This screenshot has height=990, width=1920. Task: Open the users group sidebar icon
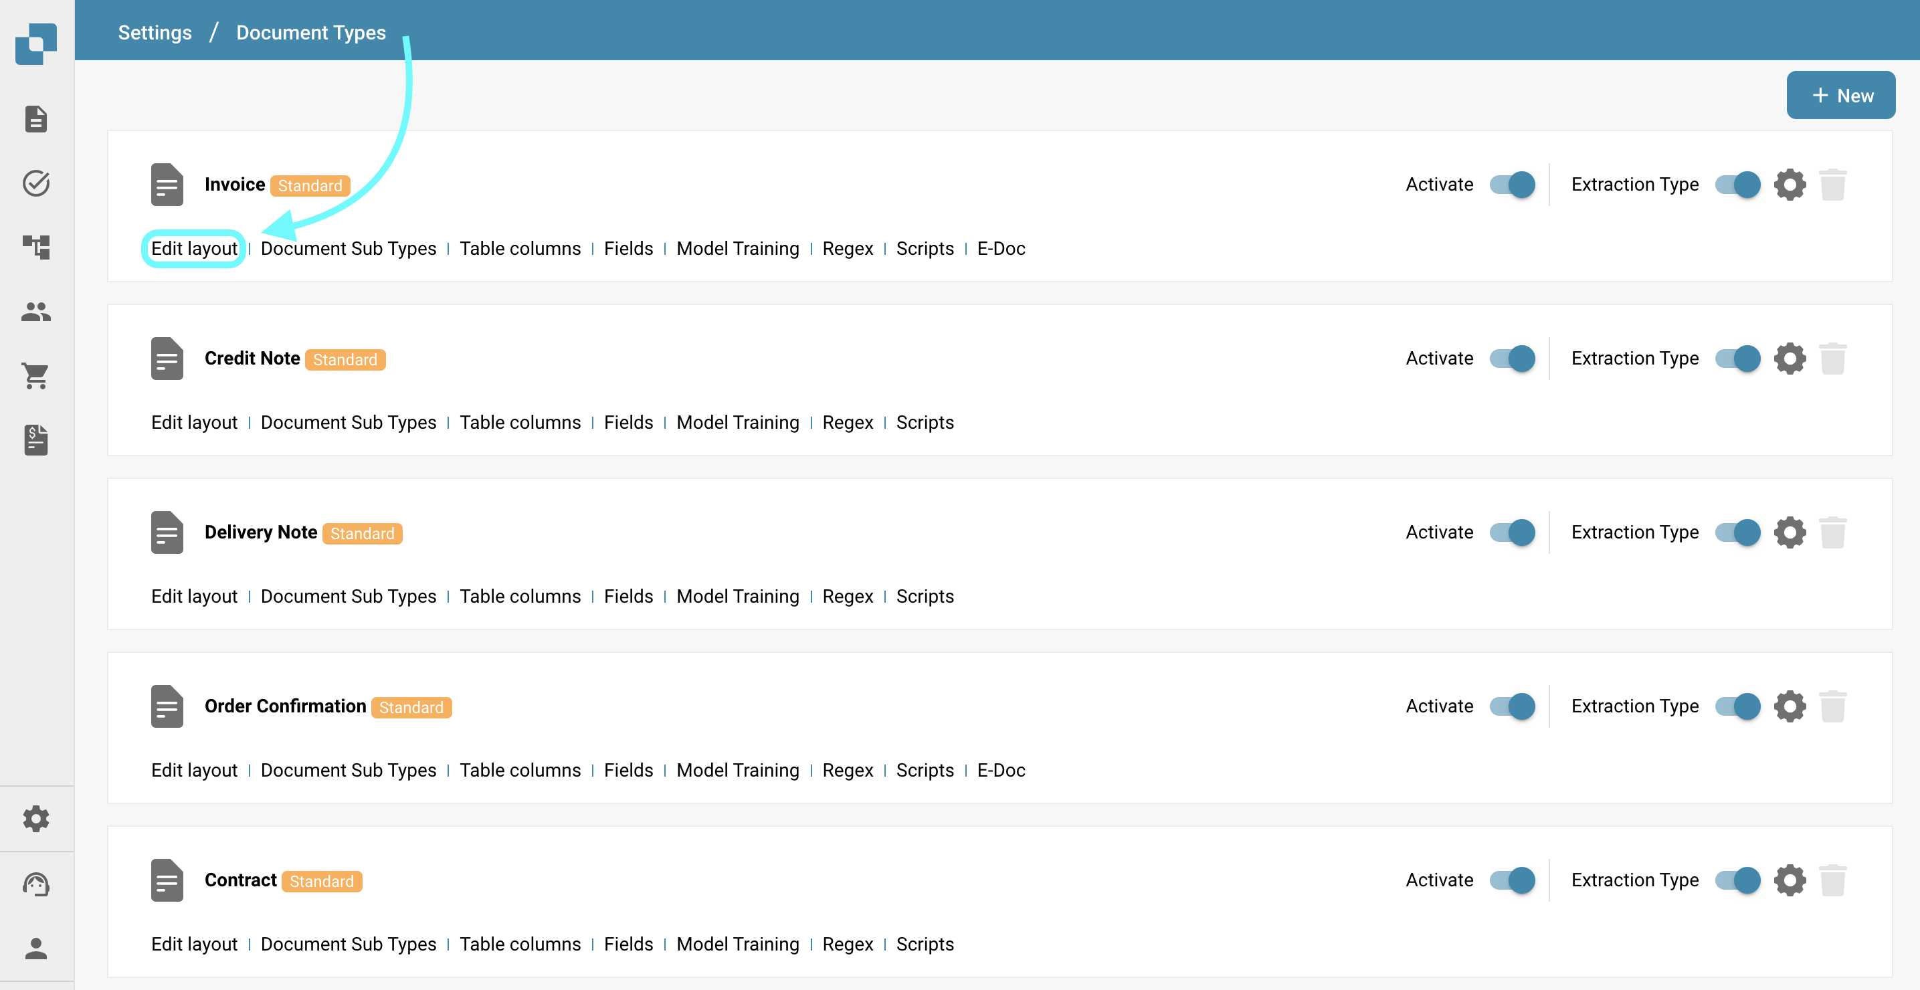(x=35, y=312)
